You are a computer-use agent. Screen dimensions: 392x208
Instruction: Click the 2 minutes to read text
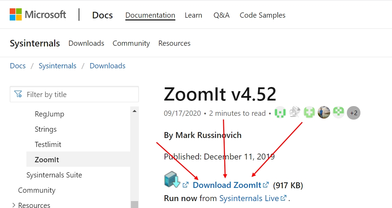(237, 113)
